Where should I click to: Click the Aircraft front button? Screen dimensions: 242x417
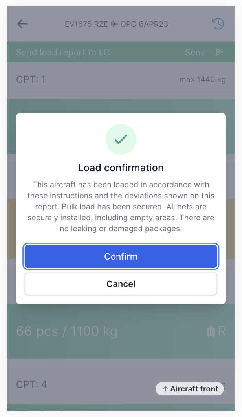(190, 389)
